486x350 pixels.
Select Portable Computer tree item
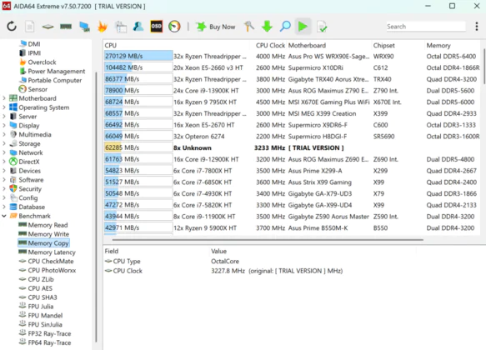click(x=51, y=80)
